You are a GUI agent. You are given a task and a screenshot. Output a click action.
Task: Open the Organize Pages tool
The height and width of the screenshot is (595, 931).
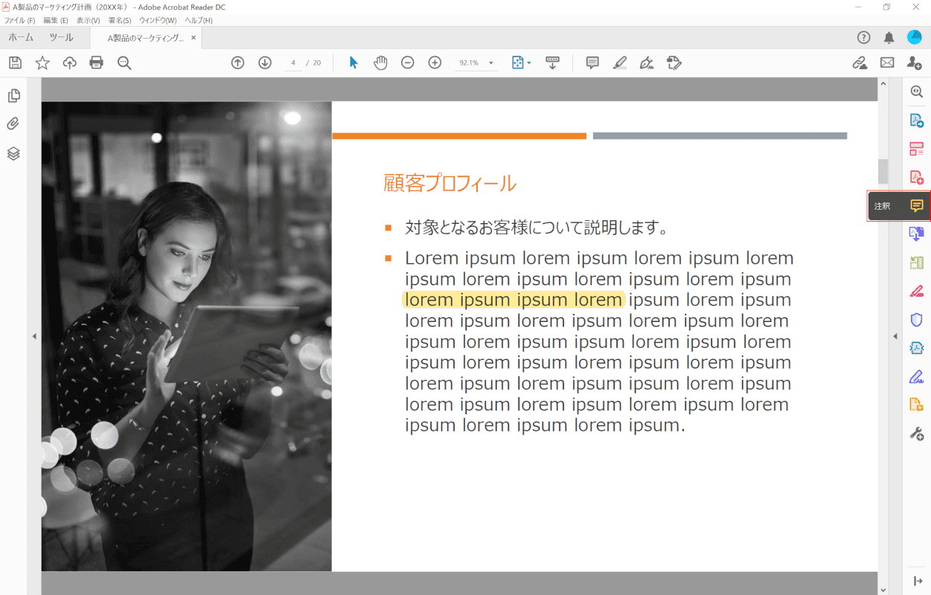tap(917, 263)
